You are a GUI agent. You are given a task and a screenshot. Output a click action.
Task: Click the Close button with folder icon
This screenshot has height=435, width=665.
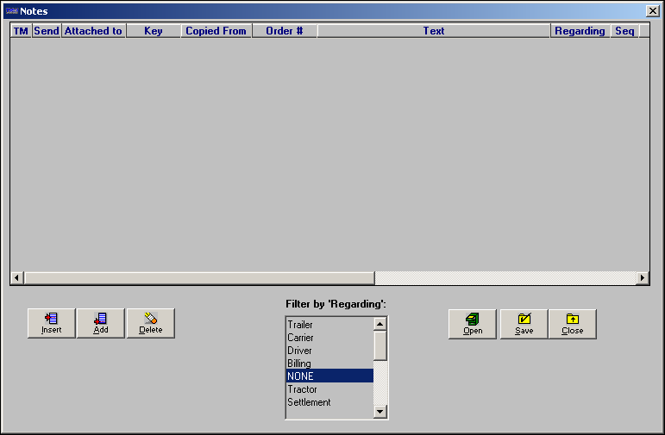[573, 324]
